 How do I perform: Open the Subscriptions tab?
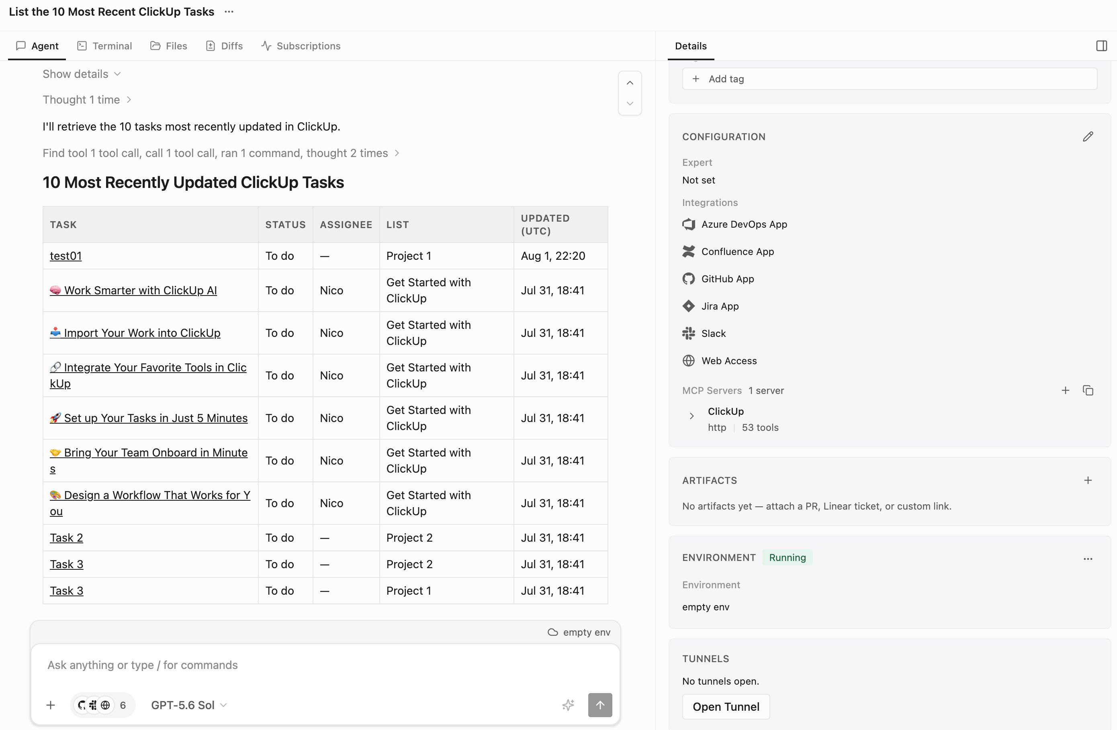click(x=301, y=45)
